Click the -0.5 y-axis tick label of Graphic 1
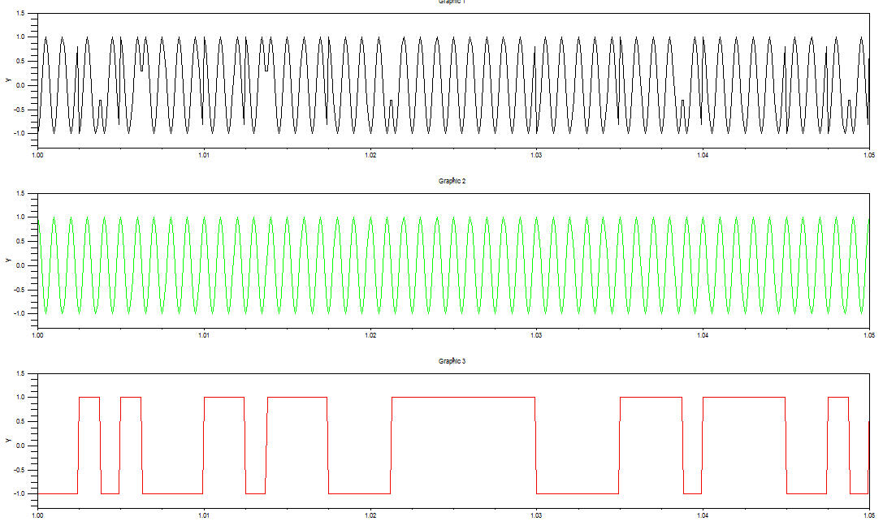This screenshot has width=896, height=521. pos(19,110)
